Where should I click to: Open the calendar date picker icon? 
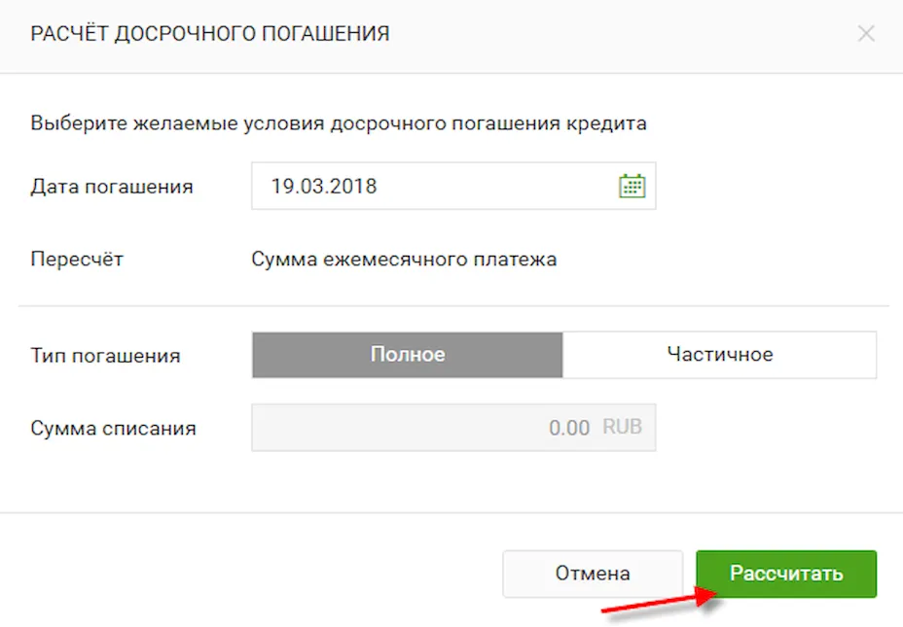[632, 186]
